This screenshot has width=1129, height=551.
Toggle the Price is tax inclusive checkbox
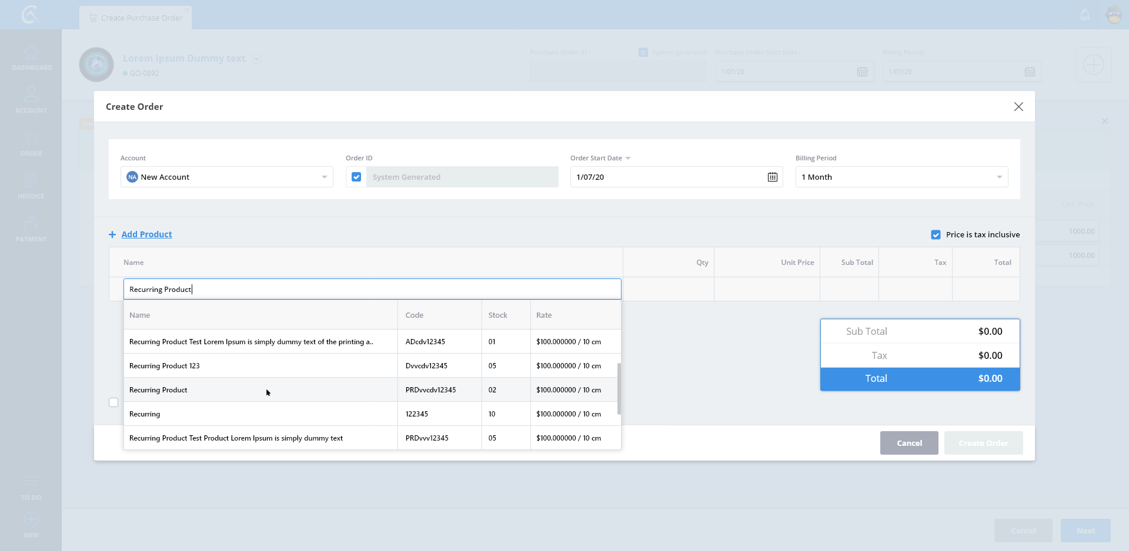pos(936,234)
